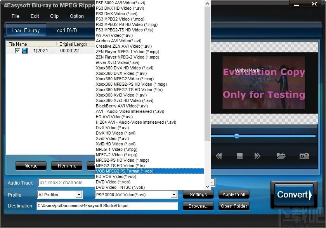This screenshot has height=228, width=326.
Task: Take a snapshot with the camera icon
Action: [x=304, y=156]
